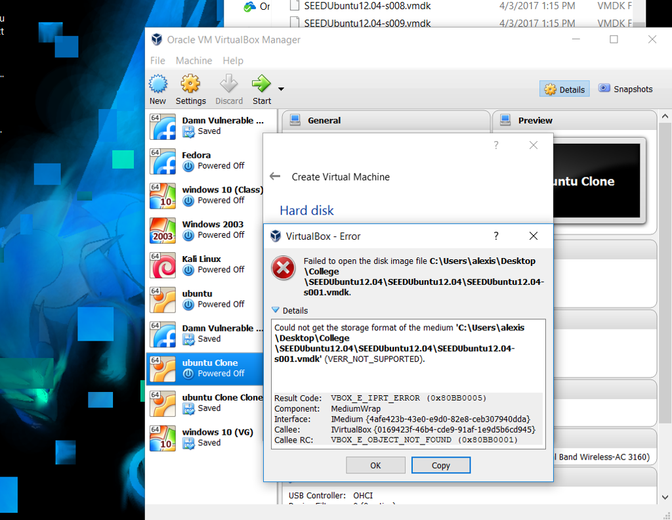Click the red error icon
Viewport: 672px width, 520px height.
click(x=283, y=268)
